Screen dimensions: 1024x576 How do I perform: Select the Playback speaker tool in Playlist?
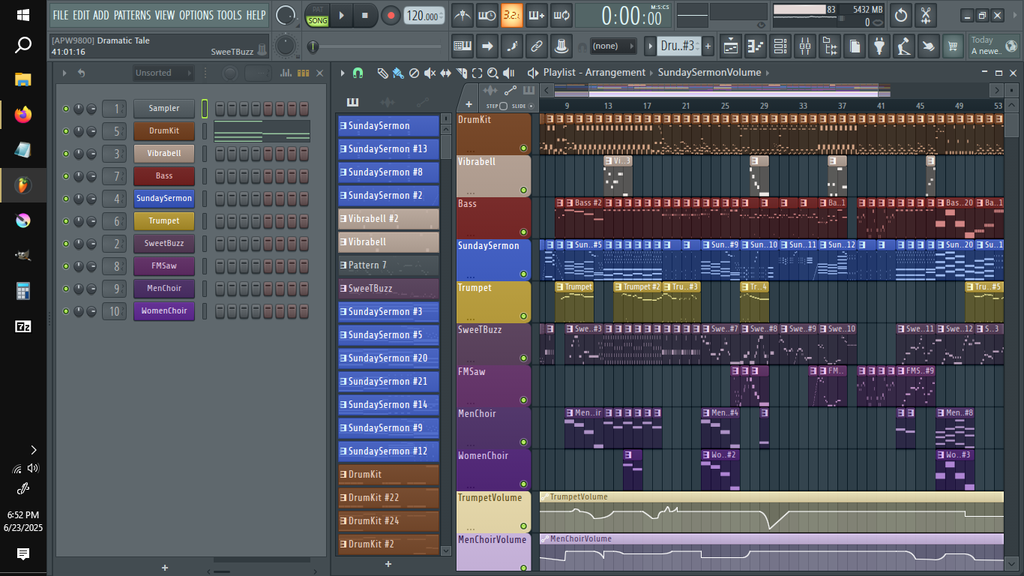509,73
